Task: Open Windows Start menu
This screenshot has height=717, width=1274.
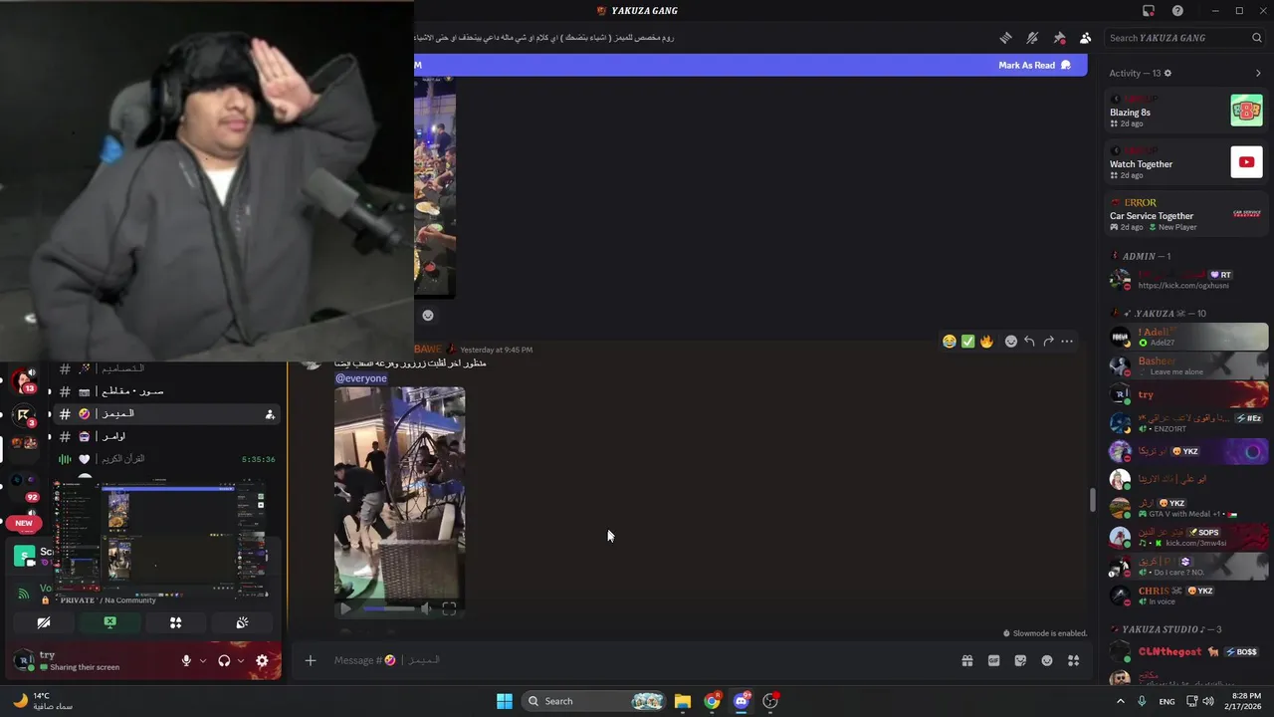Action: coord(505,701)
